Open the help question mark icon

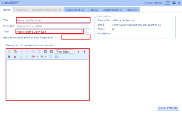168,3
